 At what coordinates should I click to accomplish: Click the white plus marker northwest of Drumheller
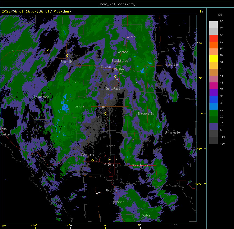[x=166, y=102]
